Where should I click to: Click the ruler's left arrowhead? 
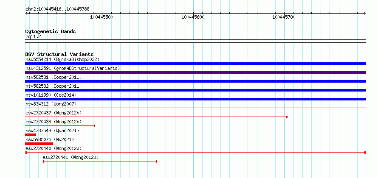click(x=26, y=13)
